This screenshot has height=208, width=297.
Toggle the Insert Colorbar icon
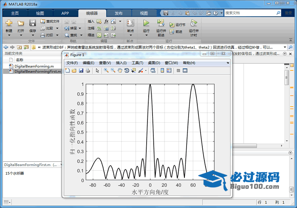162,71
